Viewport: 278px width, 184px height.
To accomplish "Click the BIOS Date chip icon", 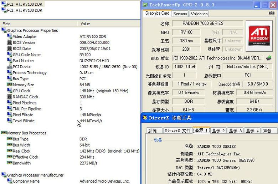I will (10, 48).
